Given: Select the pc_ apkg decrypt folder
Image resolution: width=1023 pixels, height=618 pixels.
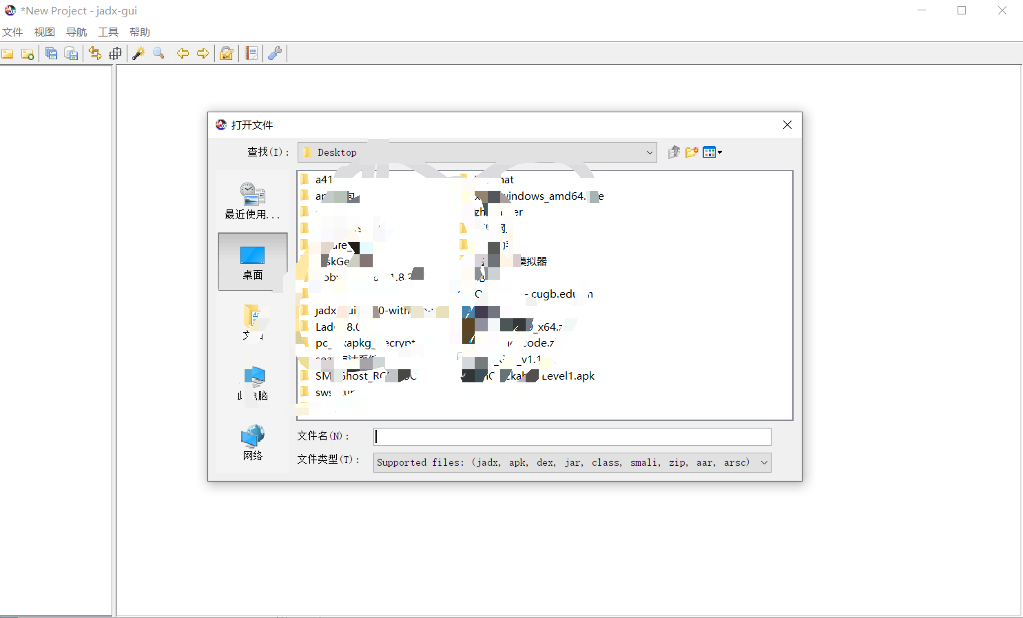Looking at the screenshot, I should (x=358, y=343).
